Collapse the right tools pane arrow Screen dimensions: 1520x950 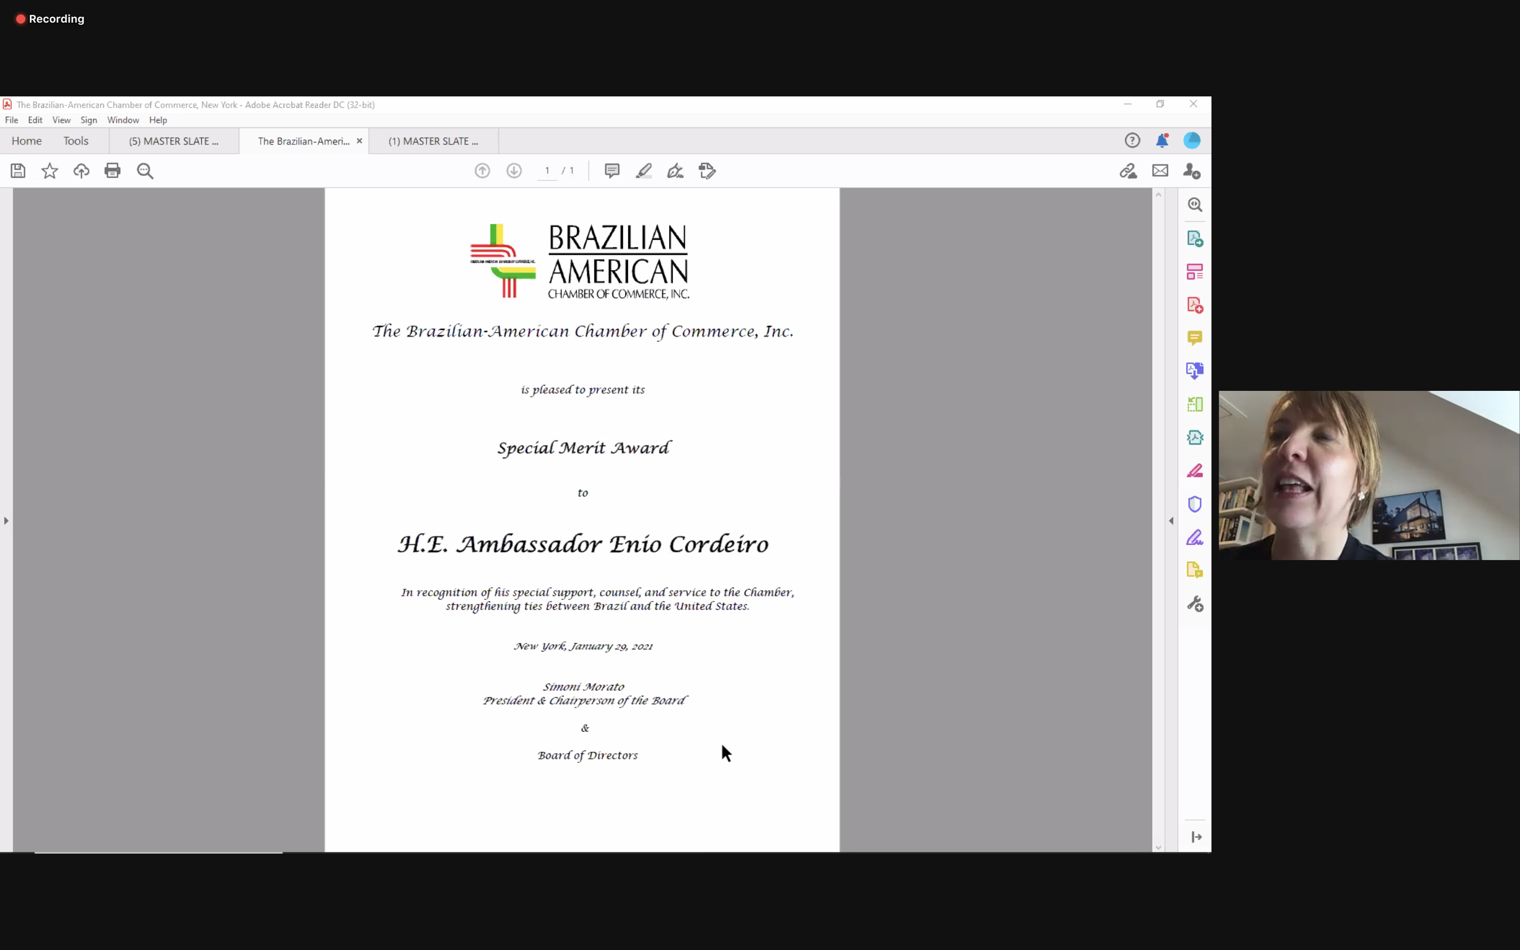point(1171,521)
